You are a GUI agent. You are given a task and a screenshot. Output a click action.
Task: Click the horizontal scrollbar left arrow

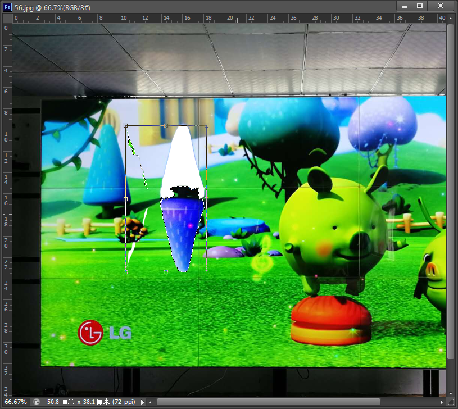(151, 402)
